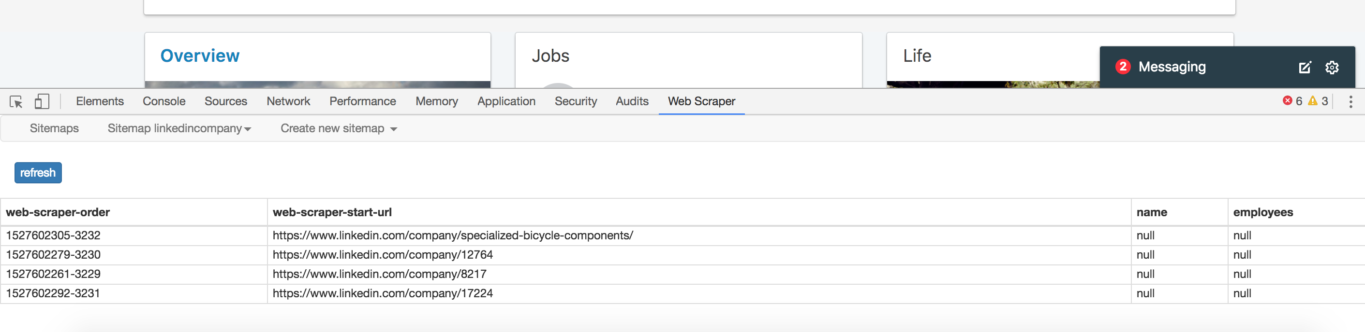The width and height of the screenshot is (1365, 332).
Task: Open the DevTools three-dot customize menu
Action: [x=1350, y=101]
